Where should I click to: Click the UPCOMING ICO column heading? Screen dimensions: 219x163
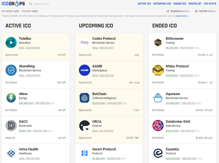point(96,26)
